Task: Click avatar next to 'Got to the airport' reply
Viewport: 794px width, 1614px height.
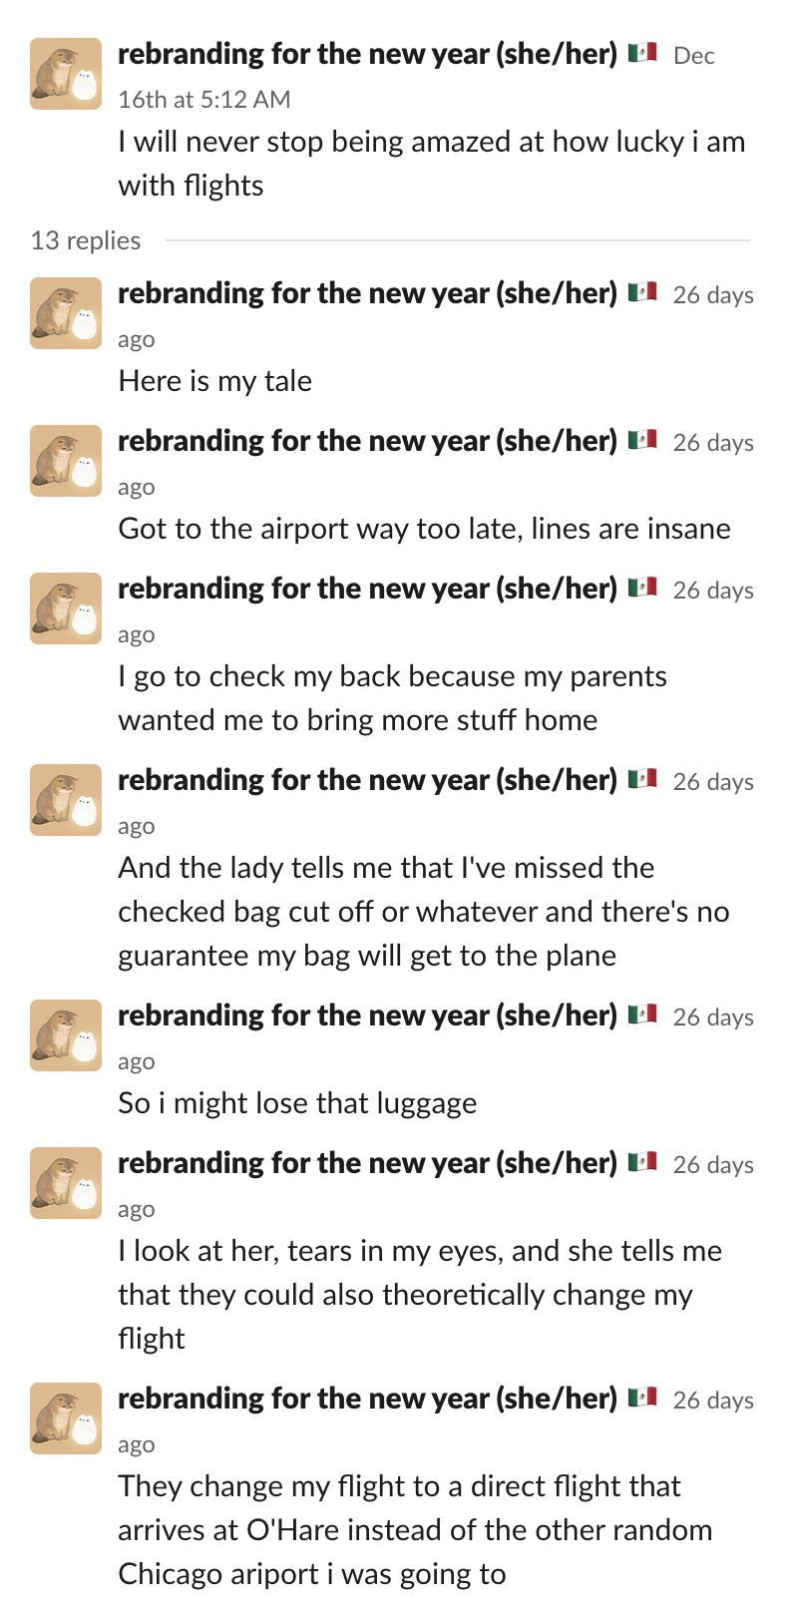Action: (x=66, y=461)
